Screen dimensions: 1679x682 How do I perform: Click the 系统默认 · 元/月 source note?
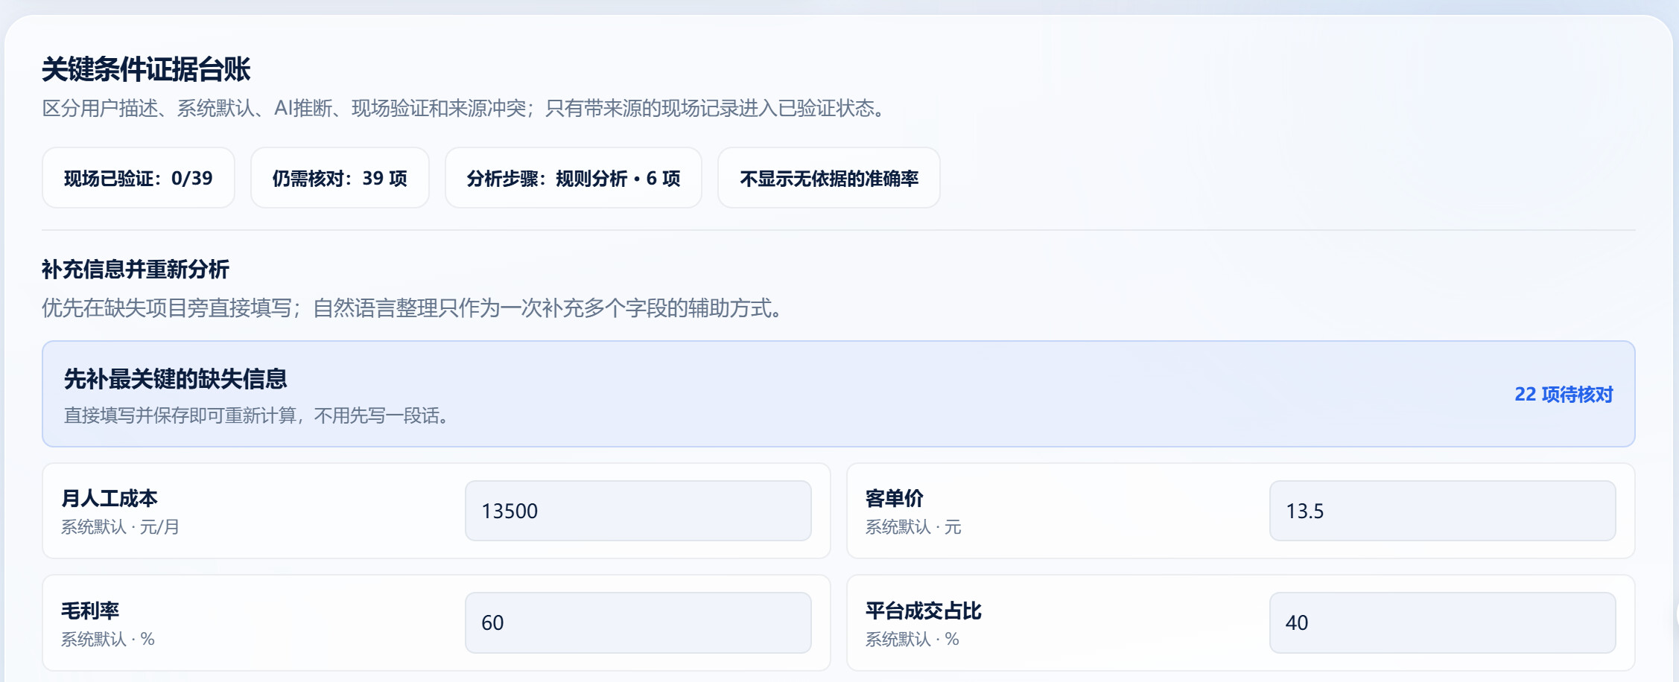tap(120, 527)
